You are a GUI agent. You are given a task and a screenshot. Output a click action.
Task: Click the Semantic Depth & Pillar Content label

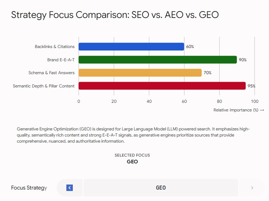tap(43, 86)
